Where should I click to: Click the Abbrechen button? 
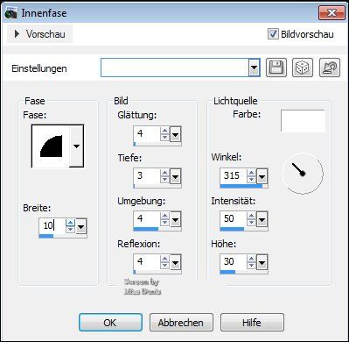point(181,323)
